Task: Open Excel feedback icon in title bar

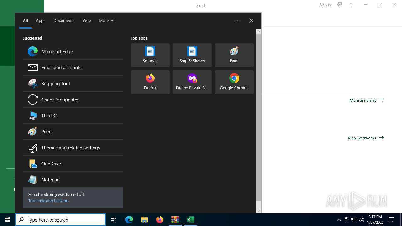Action: tap(339, 5)
